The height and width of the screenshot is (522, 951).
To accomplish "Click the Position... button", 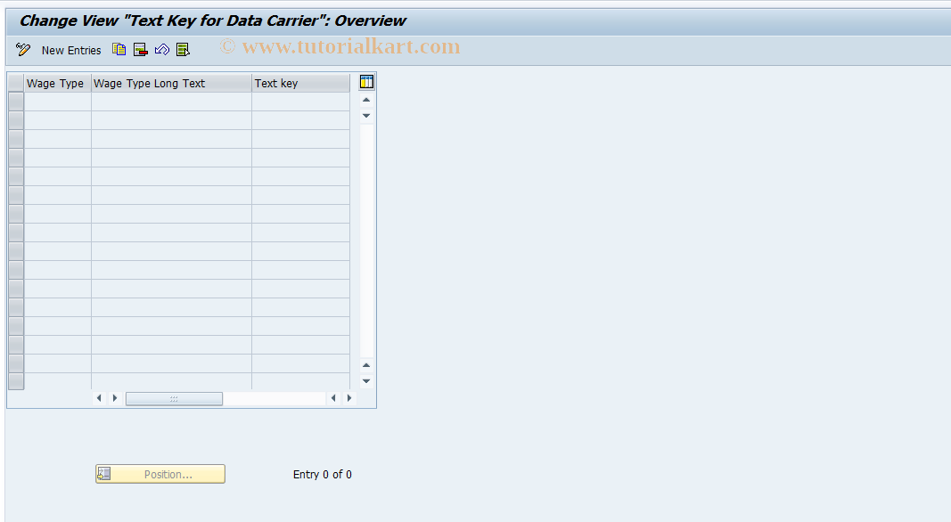I will [x=160, y=474].
